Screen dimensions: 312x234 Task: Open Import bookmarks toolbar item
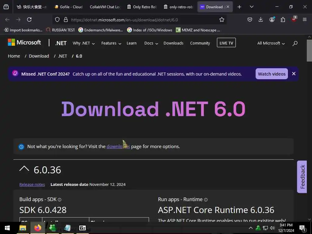pos(23,30)
